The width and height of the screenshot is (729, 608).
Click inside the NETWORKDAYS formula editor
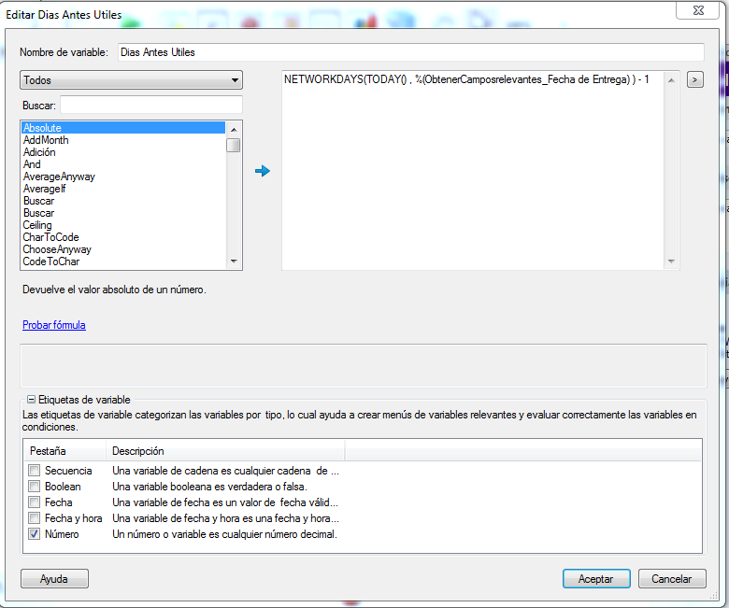473,170
